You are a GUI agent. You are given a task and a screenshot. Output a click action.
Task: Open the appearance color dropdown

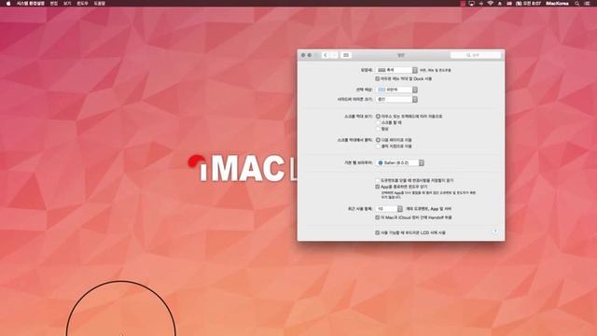396,71
